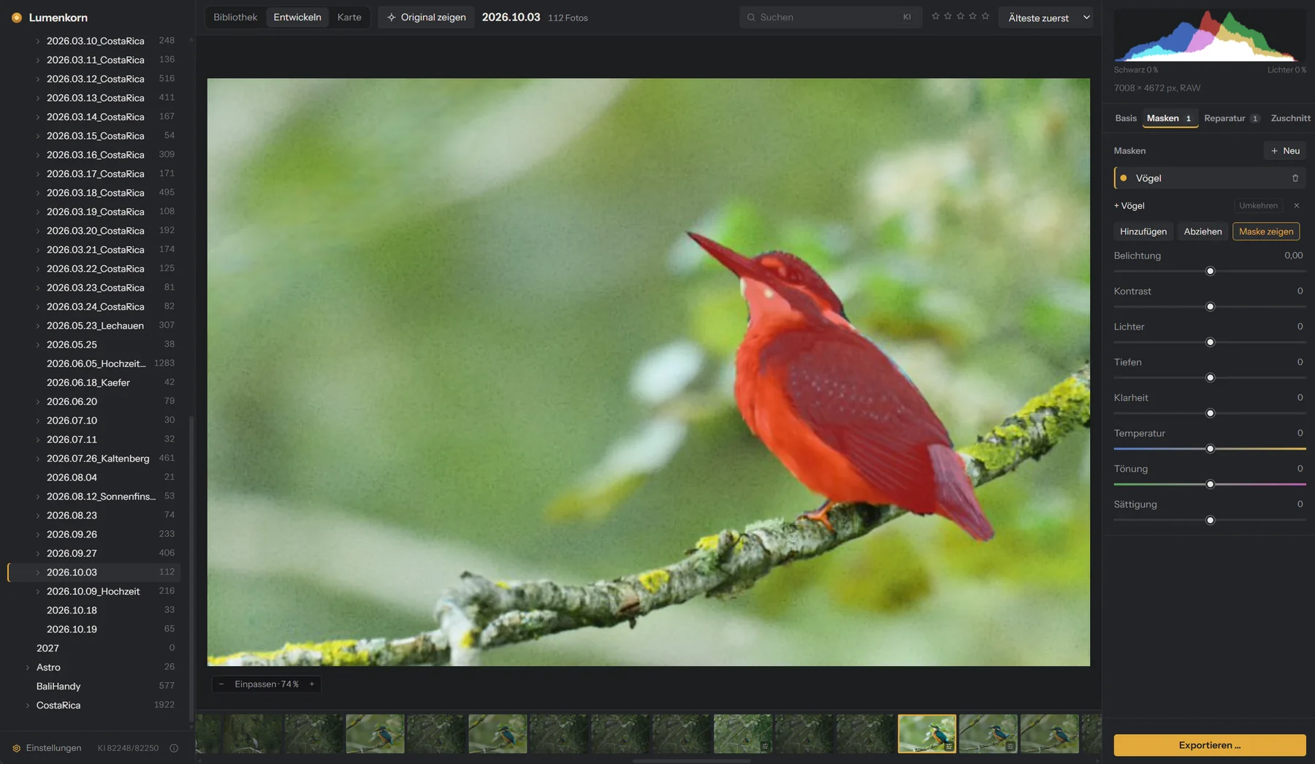The width and height of the screenshot is (1315, 764).
Task: Remove the +Vögel component with x icon
Action: tap(1297, 206)
